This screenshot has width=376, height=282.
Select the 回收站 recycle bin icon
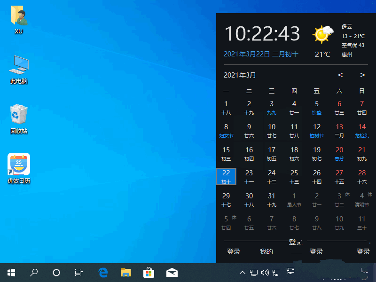[19, 119]
